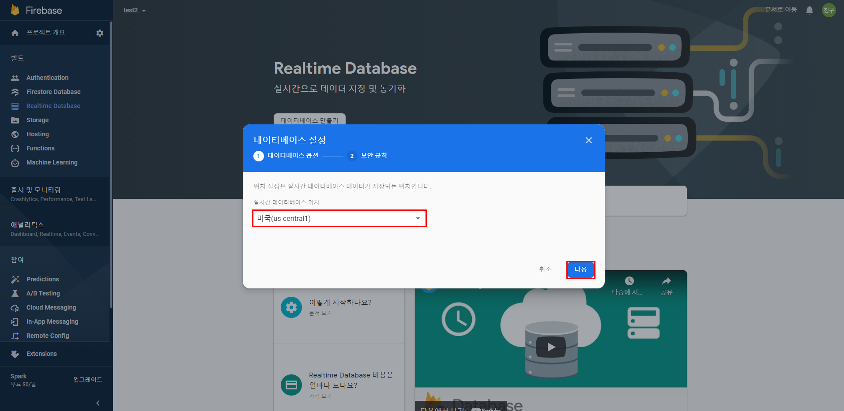Click the Firebase flame logo

tap(15, 10)
